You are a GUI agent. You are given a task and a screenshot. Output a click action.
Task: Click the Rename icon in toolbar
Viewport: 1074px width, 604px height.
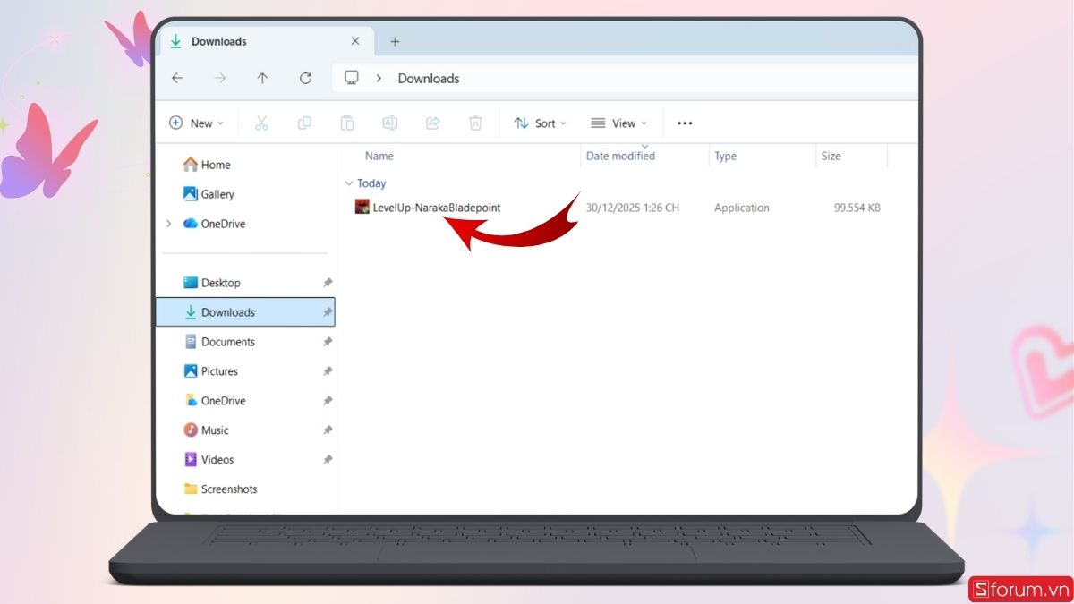click(x=390, y=123)
